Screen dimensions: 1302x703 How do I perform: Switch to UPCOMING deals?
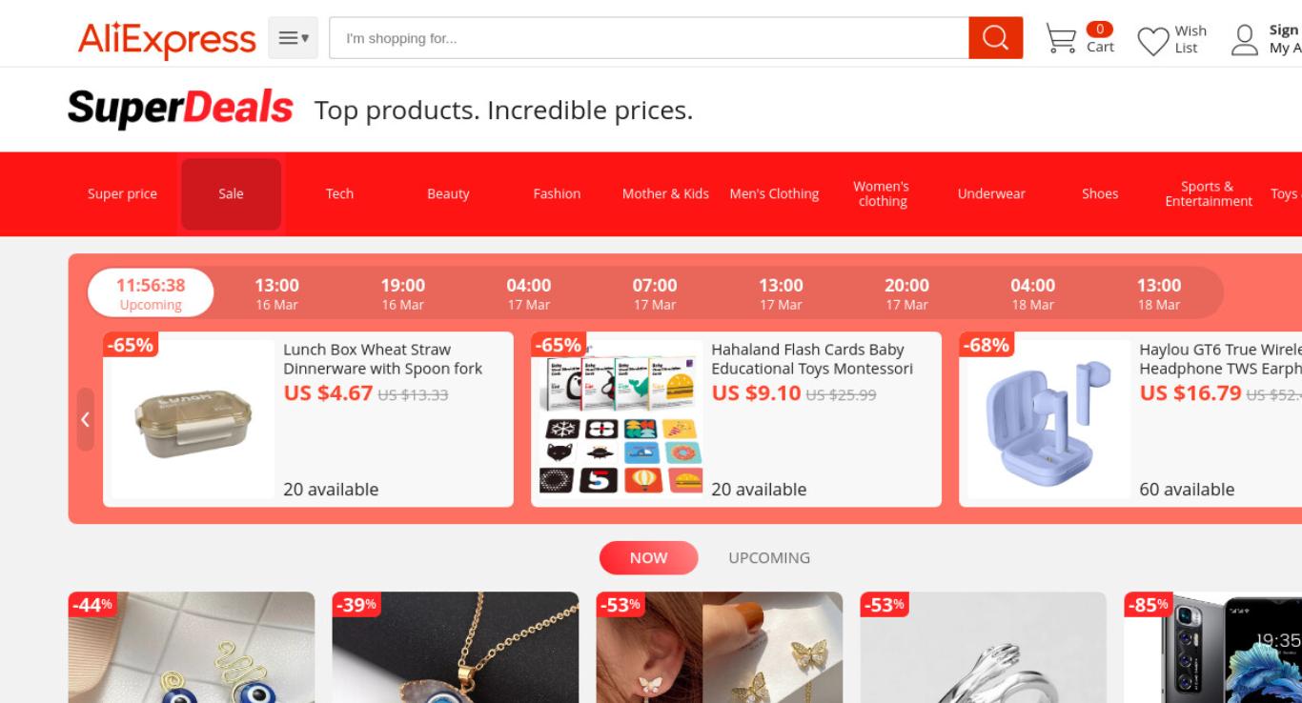coord(769,558)
